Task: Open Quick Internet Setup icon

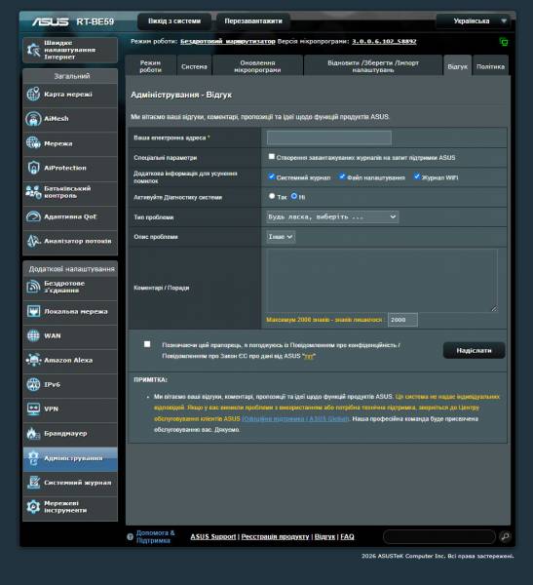Action: click(33, 50)
